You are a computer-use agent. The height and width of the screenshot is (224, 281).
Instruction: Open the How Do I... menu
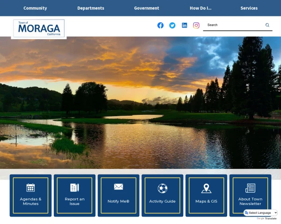(200, 8)
